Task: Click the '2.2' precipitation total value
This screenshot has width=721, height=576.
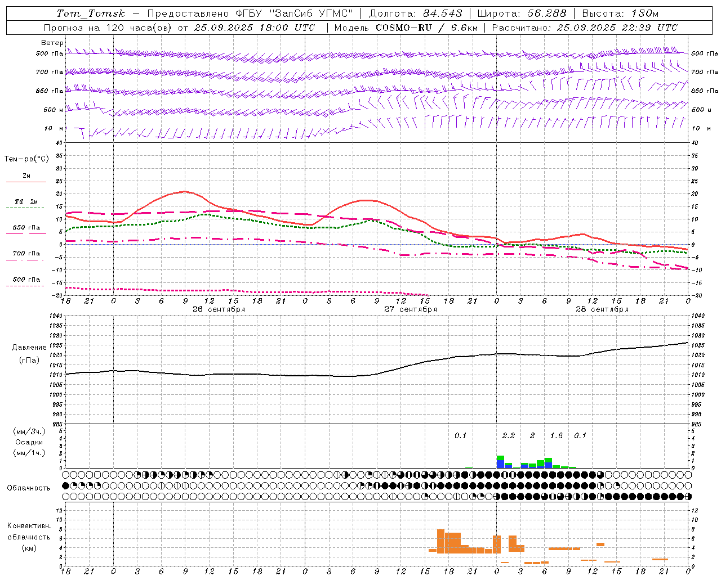Action: (x=509, y=435)
